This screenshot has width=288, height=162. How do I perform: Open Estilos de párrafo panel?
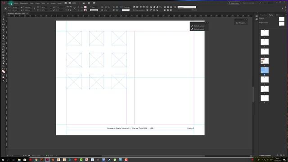pyautogui.click(x=198, y=29)
